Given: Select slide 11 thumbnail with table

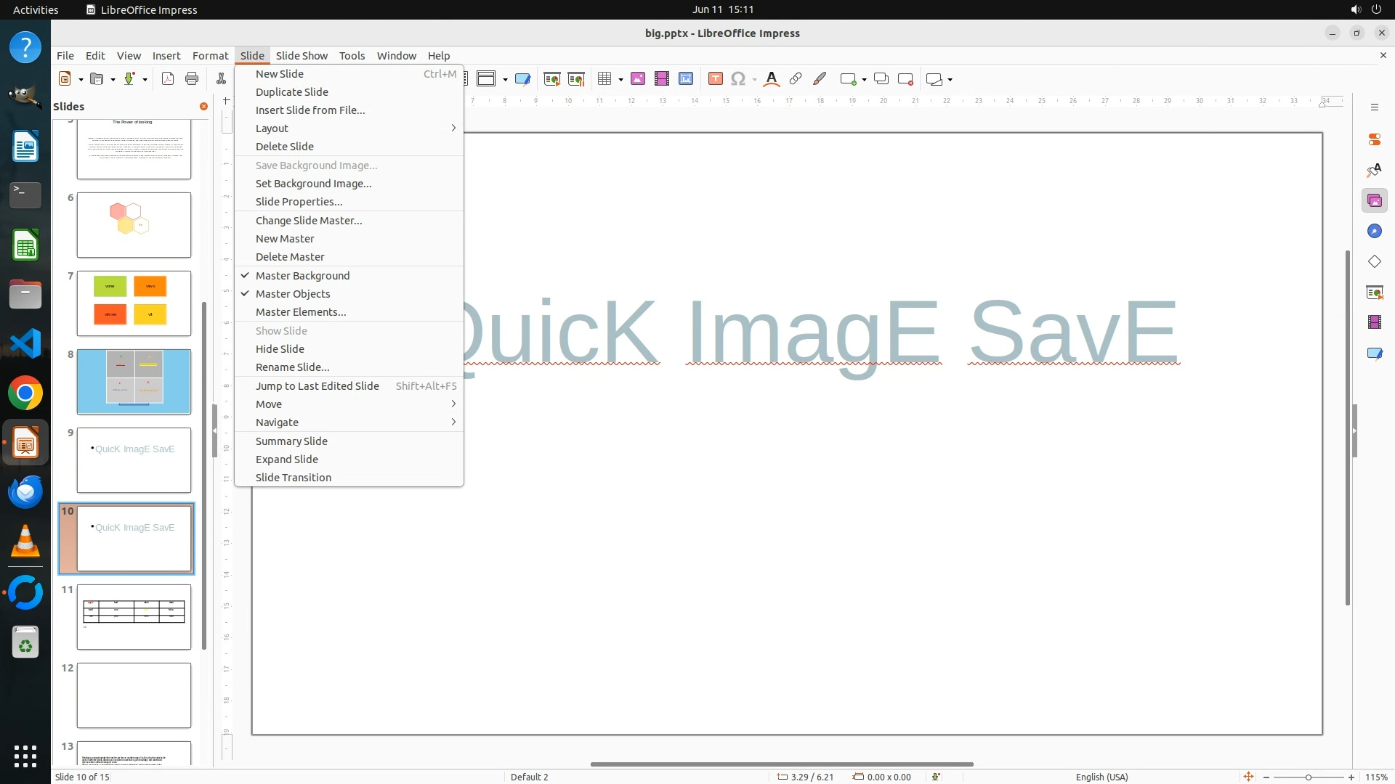Looking at the screenshot, I should (134, 617).
